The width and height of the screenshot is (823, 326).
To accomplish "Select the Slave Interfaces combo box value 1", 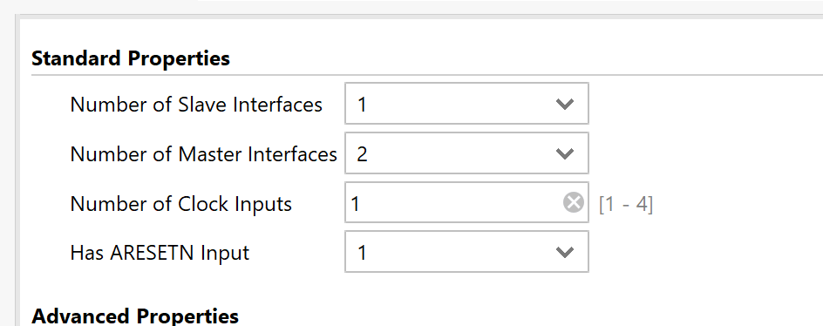I will (x=362, y=105).
